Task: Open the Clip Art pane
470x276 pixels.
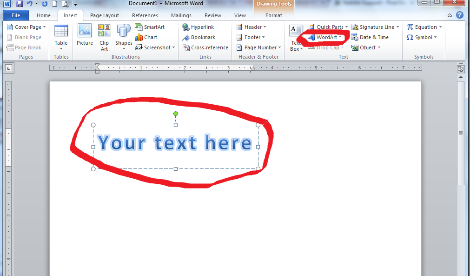Action: pos(104,36)
